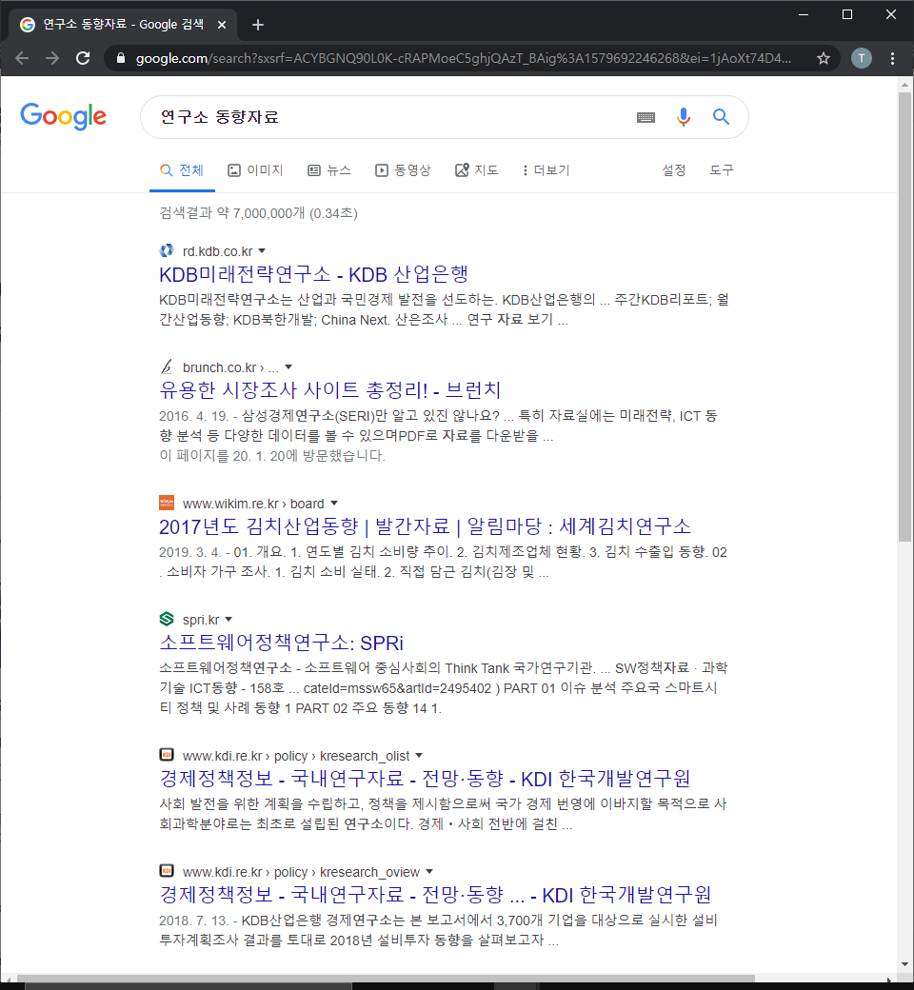Start voice search with microphone icon
This screenshot has height=990, width=914.
click(684, 117)
